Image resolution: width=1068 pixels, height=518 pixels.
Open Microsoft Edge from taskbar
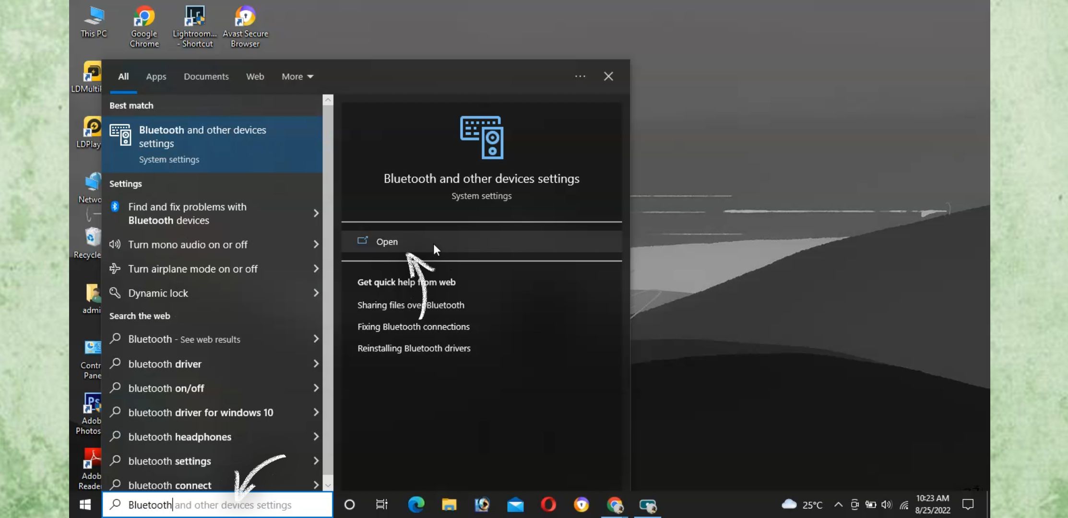(416, 505)
